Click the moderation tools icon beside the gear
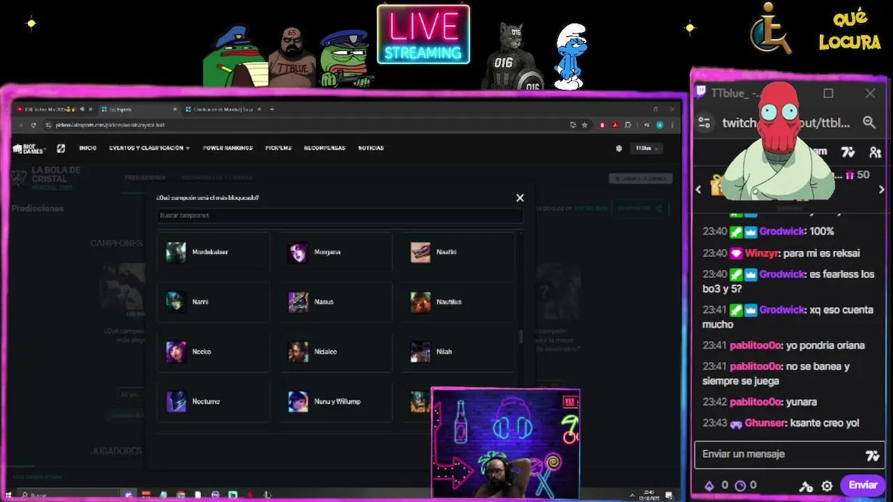 806,486
